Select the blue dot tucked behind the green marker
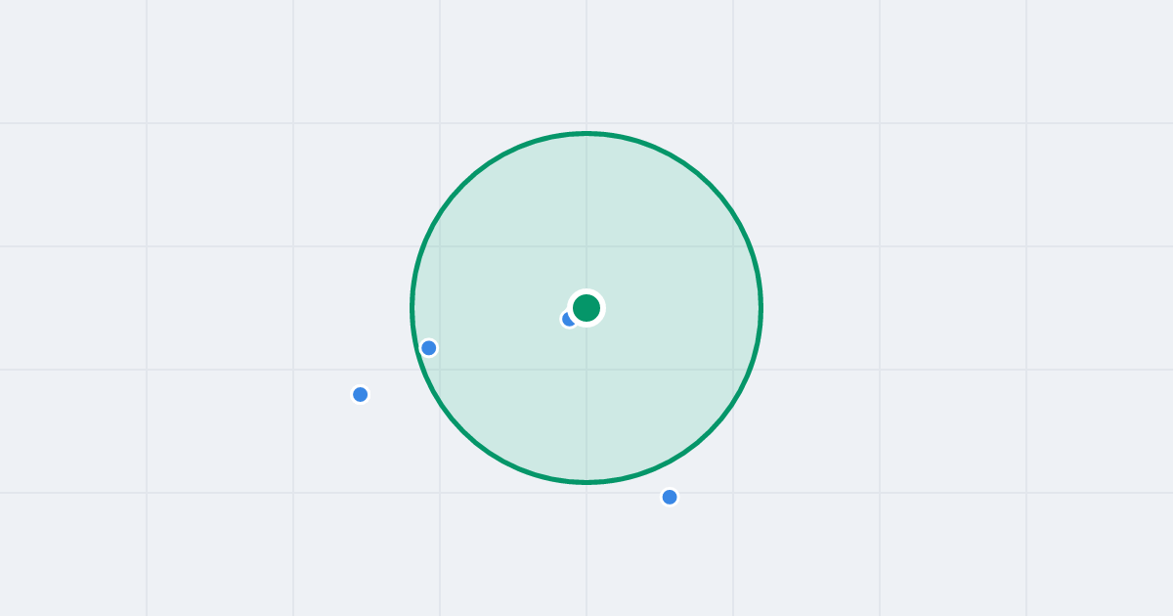 point(568,319)
